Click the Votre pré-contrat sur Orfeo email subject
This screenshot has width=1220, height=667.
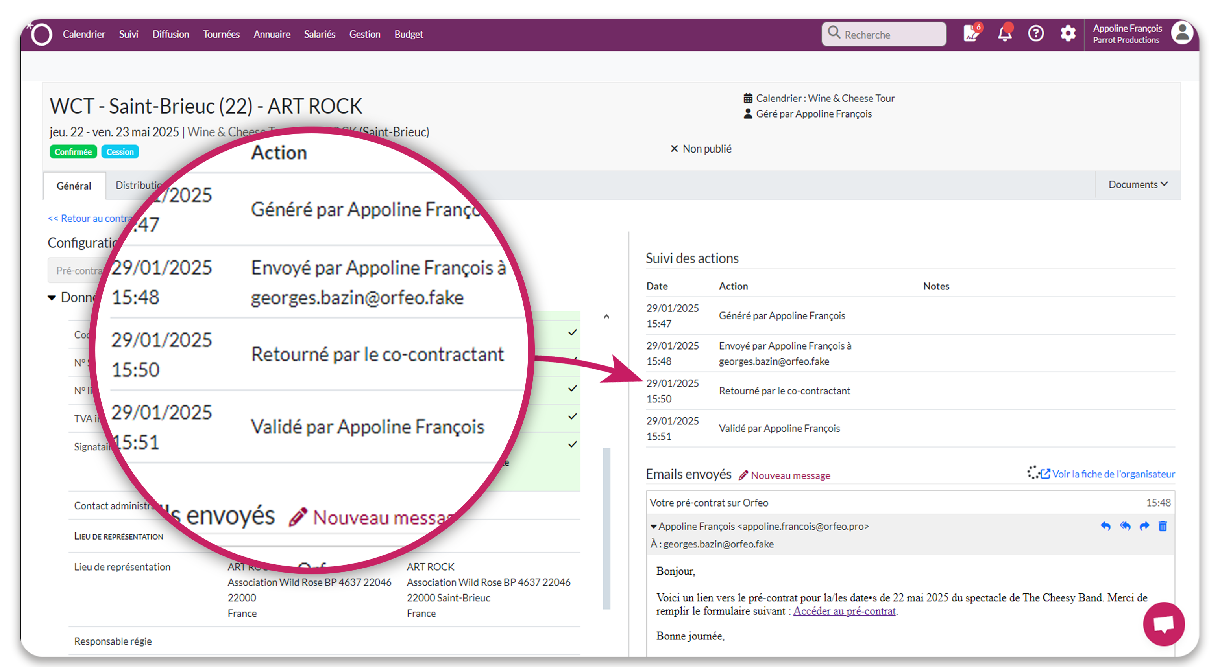(x=709, y=503)
